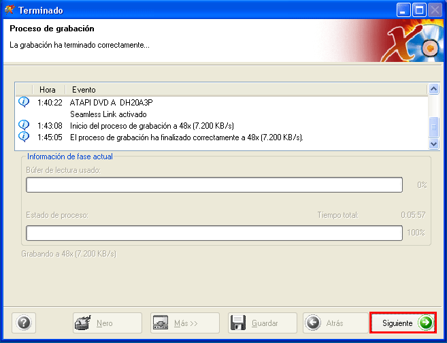Viewport: 447px width, 343px height.
Task: Click the event log scroll up arrow
Action: (x=433, y=89)
